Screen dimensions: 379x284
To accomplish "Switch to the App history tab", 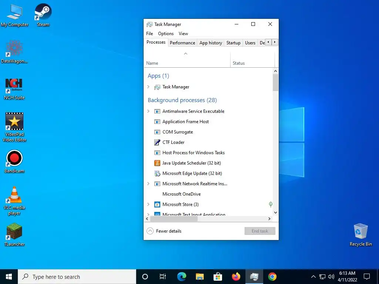I will [211, 43].
